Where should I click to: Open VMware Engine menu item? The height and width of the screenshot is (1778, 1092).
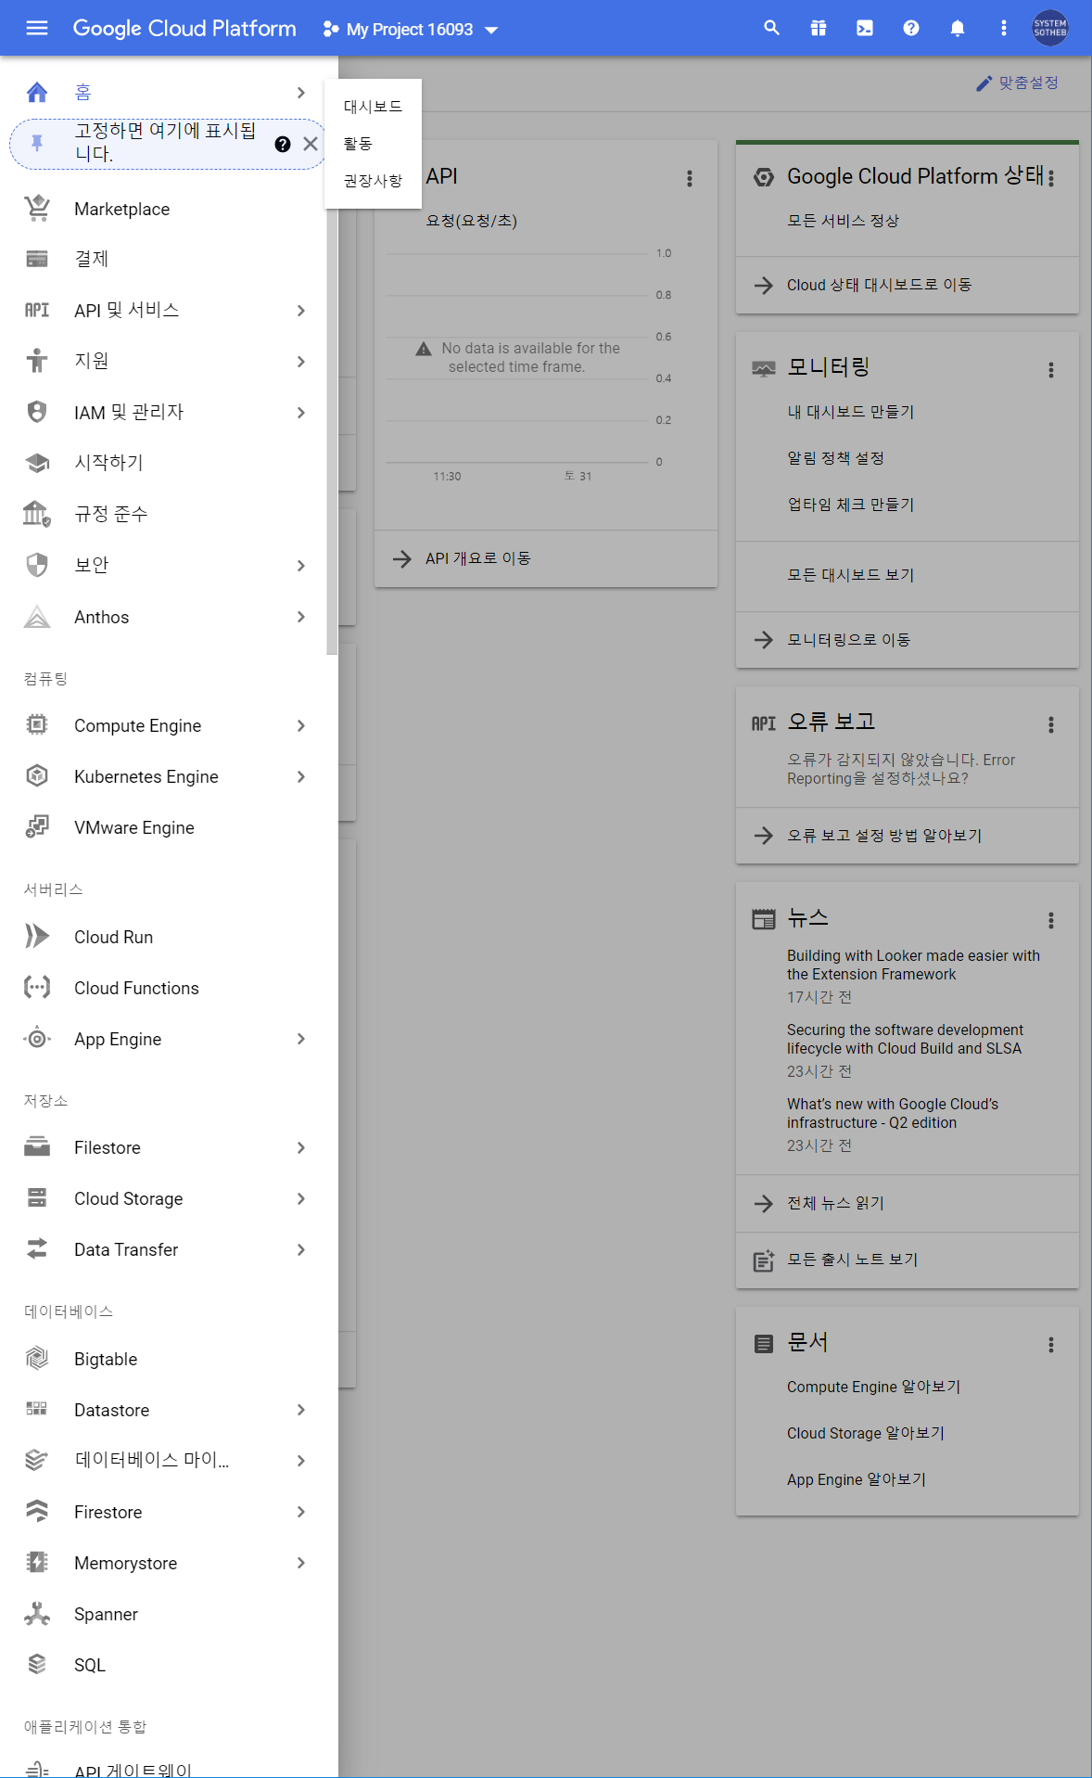pos(163,827)
